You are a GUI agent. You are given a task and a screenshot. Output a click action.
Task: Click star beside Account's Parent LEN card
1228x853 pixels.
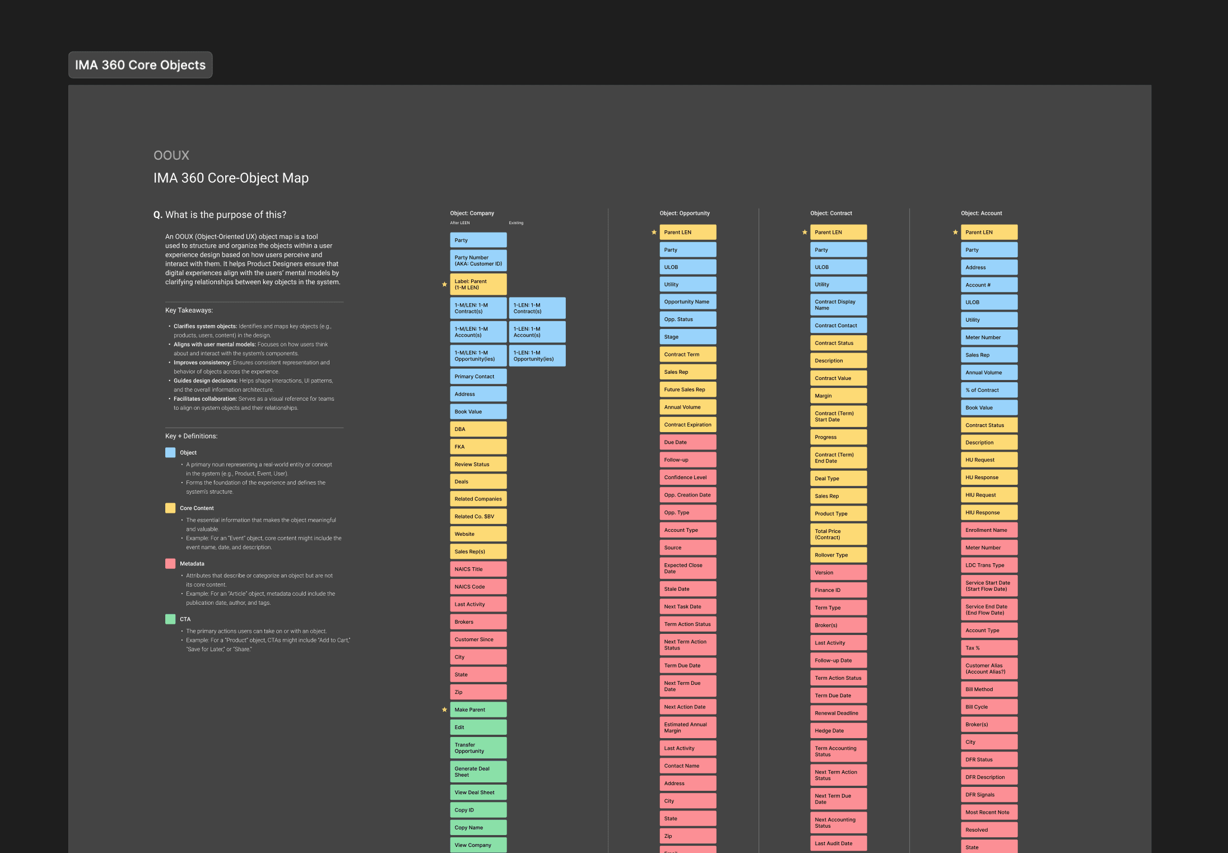955,232
